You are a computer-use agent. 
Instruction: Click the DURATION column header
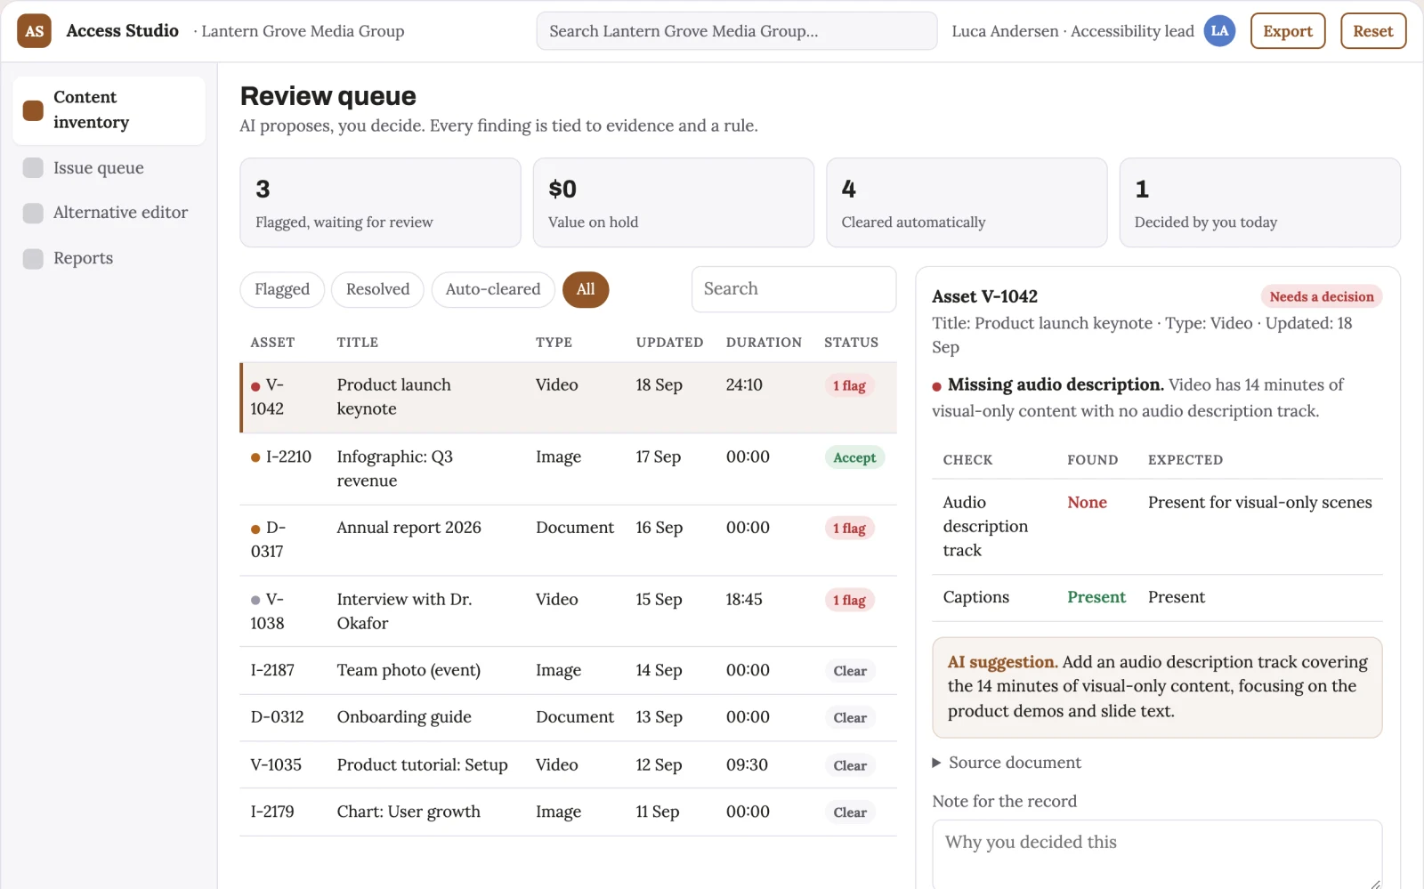coord(764,343)
